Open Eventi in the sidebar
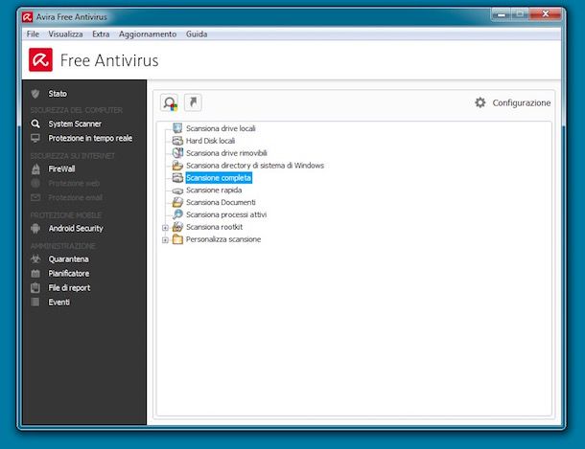The width and height of the screenshot is (585, 449). (59, 302)
